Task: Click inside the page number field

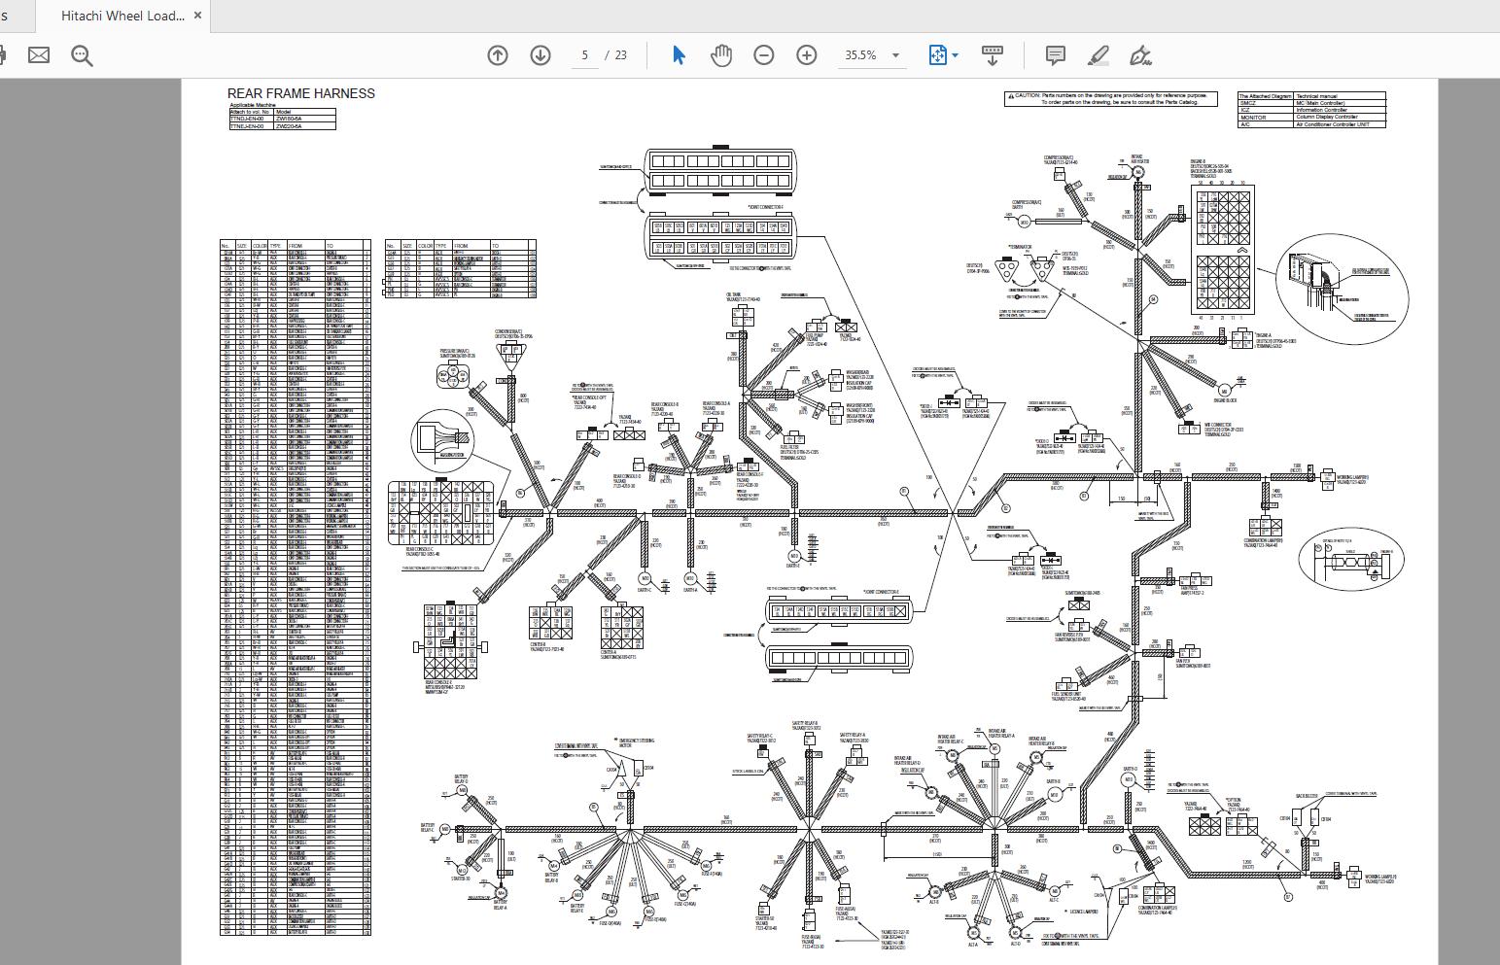Action: click(x=584, y=54)
